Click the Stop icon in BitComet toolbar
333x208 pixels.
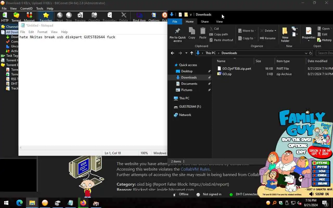point(69,17)
